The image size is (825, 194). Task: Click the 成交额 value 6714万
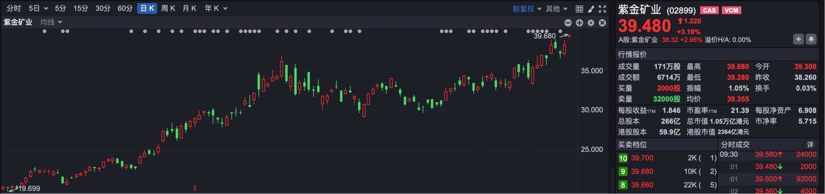(x=669, y=77)
